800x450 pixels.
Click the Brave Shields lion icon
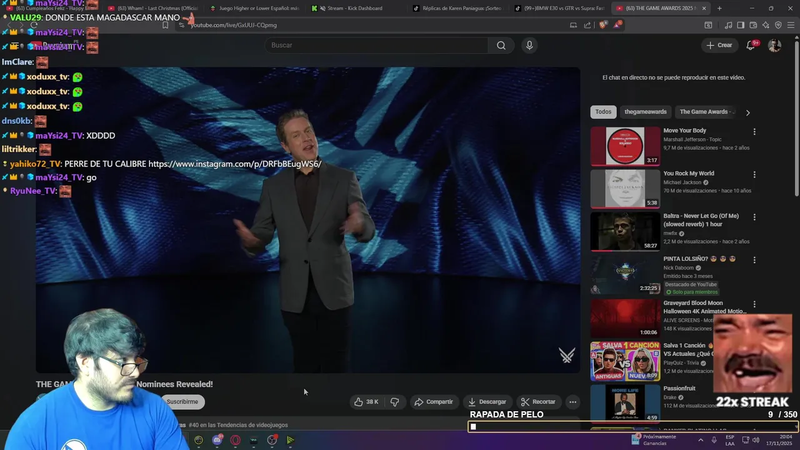(x=602, y=25)
